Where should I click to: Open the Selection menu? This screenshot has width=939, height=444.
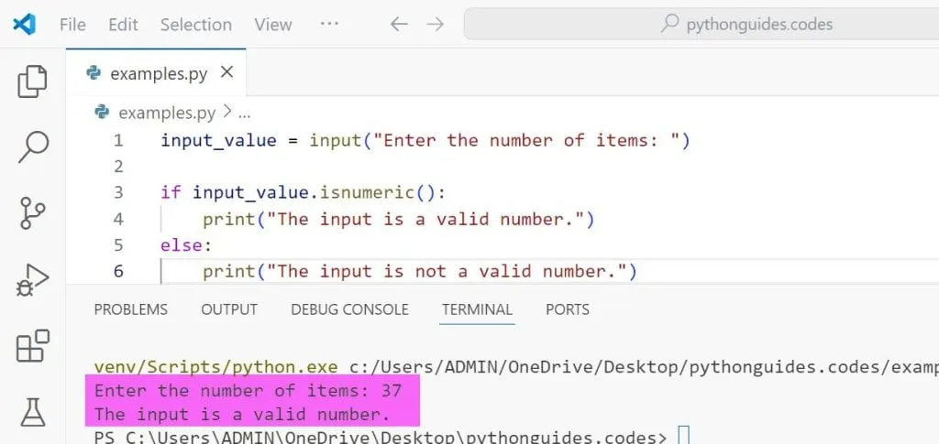[x=195, y=25]
